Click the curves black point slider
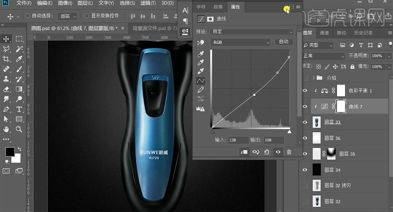This screenshot has height=212, width=393. click(x=212, y=131)
